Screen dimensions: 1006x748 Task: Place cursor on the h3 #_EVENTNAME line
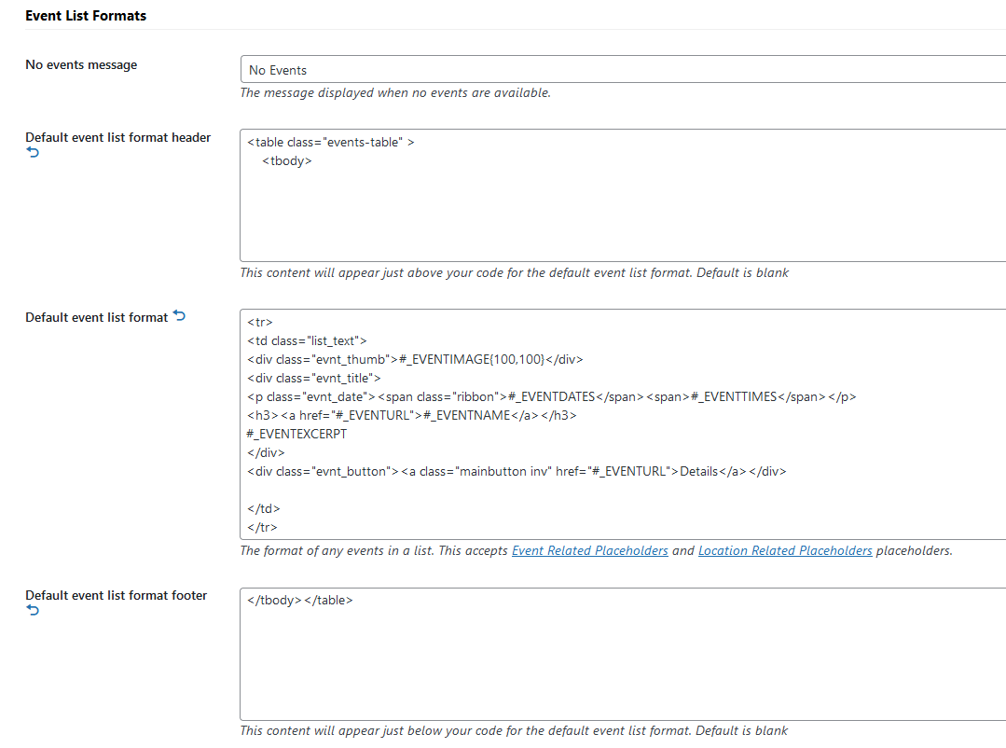[x=412, y=415]
